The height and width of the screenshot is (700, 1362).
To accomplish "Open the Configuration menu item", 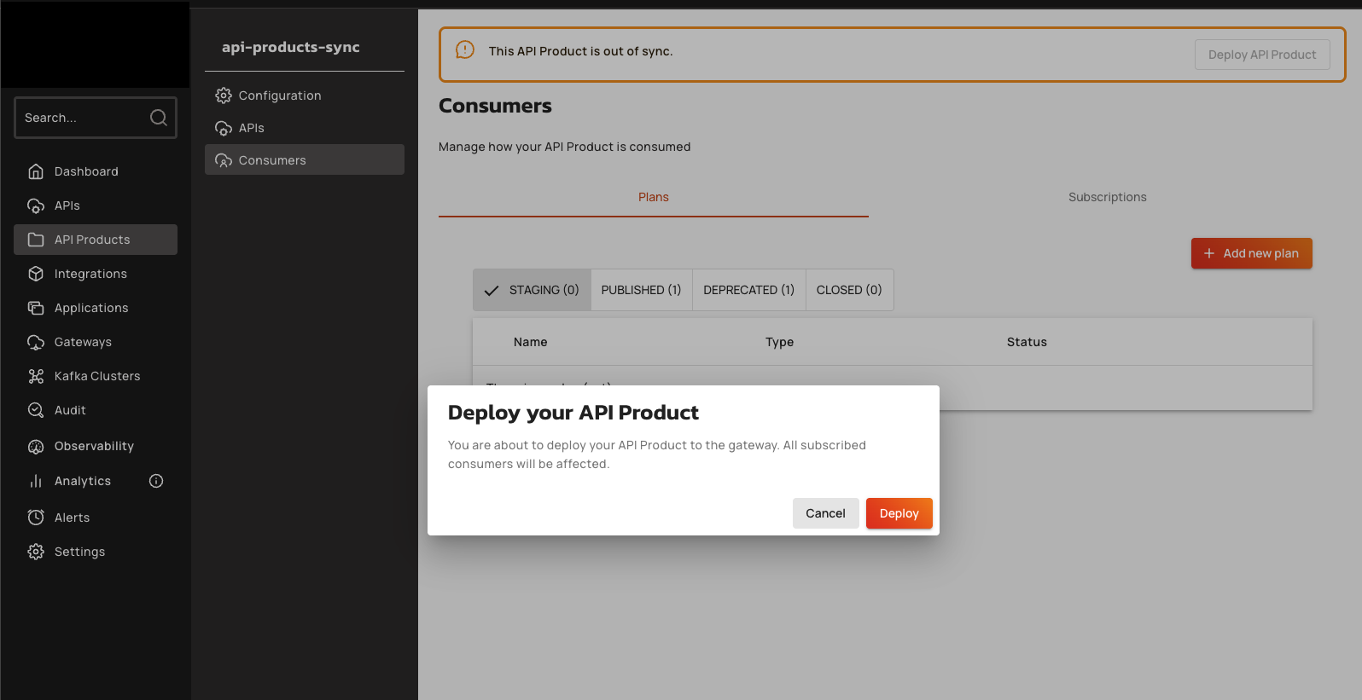I will click(280, 95).
